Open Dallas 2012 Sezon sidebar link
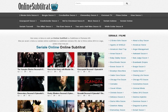The image size is (168, 112). click(141, 93)
